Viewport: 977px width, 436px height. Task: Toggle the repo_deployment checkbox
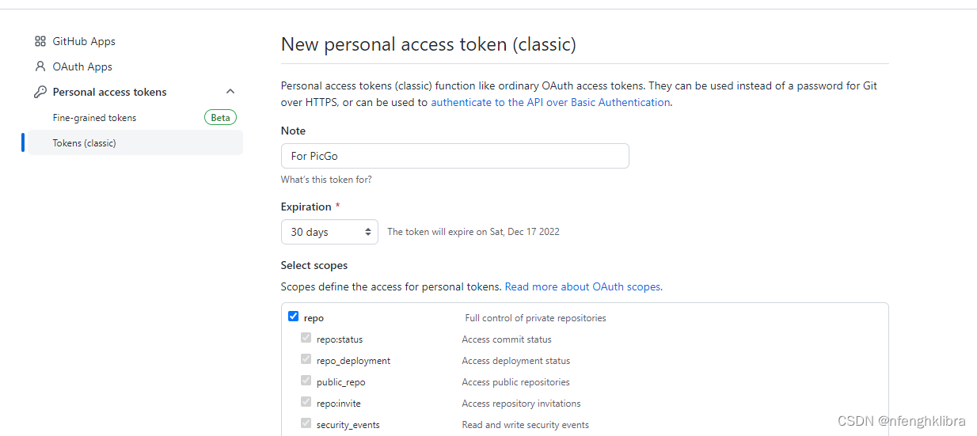(306, 359)
